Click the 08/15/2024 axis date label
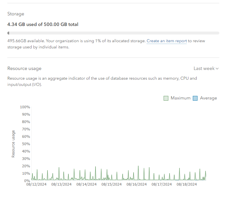This screenshot has width=227, height=198. 111,184
